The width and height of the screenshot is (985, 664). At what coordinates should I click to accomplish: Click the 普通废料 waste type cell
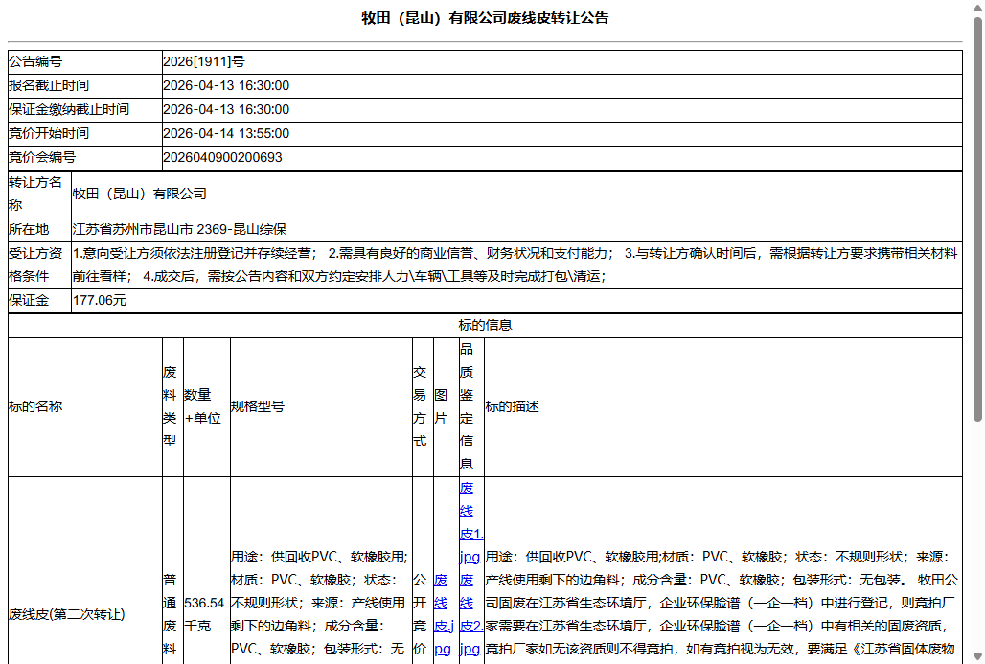pyautogui.click(x=170, y=614)
